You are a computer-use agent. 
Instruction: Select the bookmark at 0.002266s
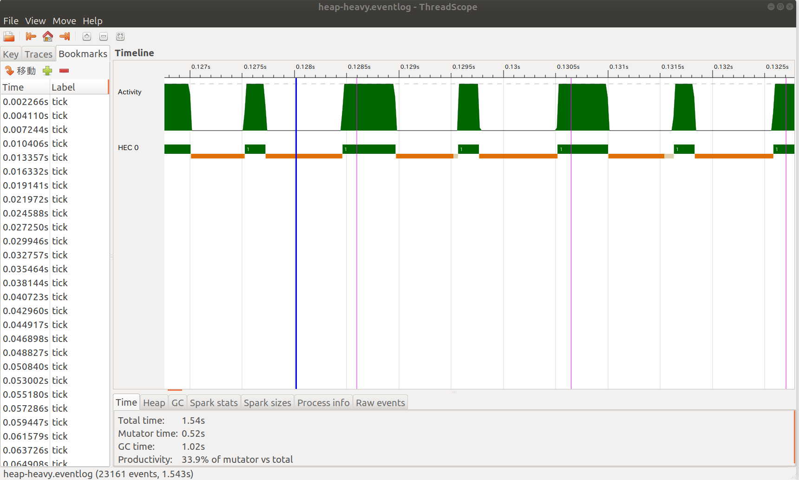(26, 101)
